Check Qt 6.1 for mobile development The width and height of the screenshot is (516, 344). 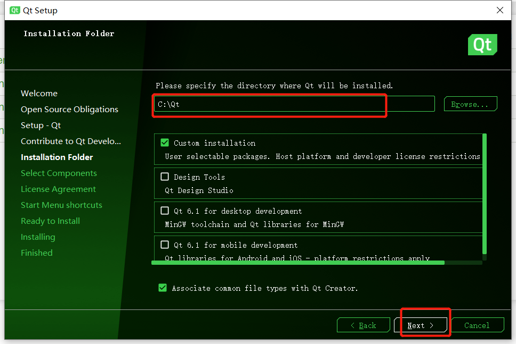pyautogui.click(x=165, y=245)
